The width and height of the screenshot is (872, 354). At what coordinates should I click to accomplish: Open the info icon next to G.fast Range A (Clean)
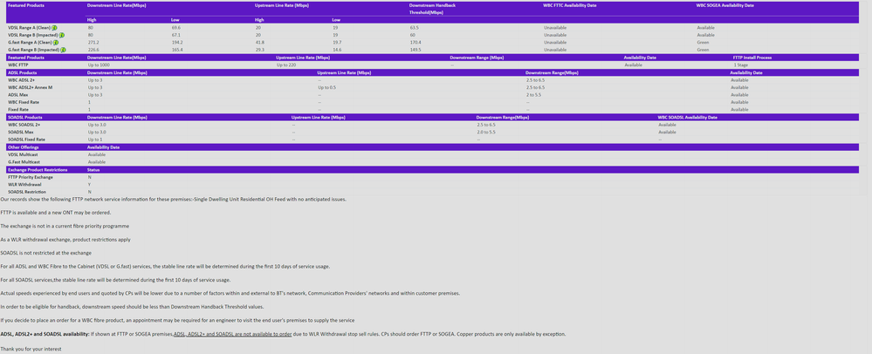[56, 42]
